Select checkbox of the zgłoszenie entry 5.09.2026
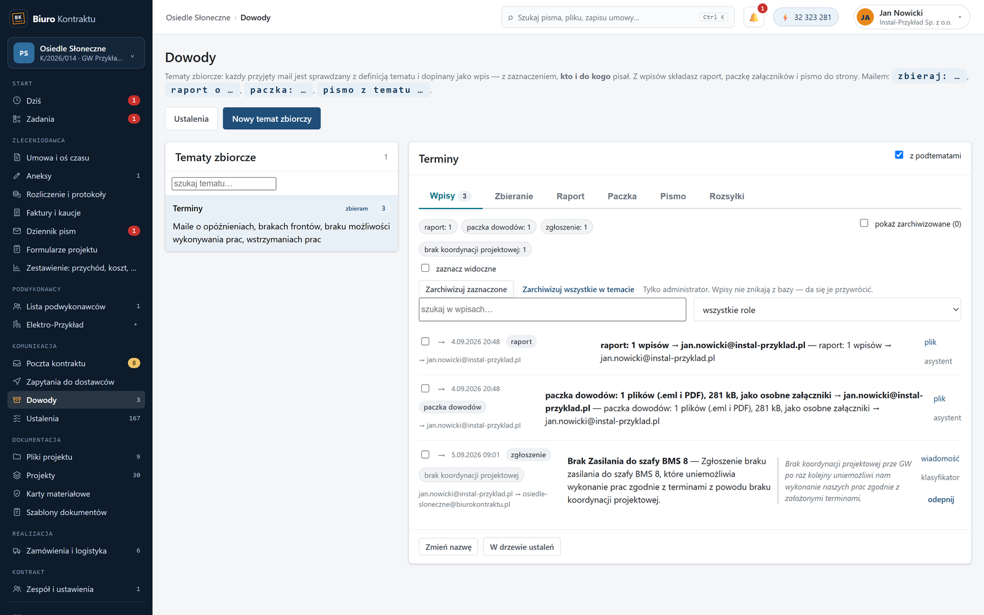984x615 pixels. coord(425,454)
